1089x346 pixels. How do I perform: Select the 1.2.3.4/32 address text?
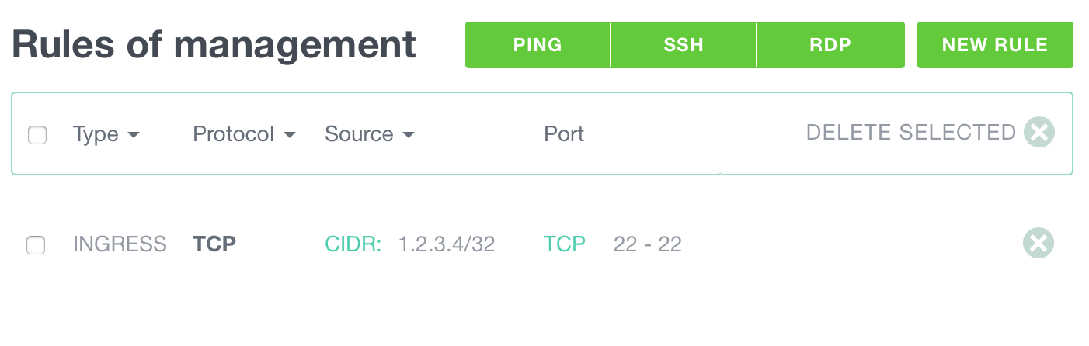[x=447, y=244]
